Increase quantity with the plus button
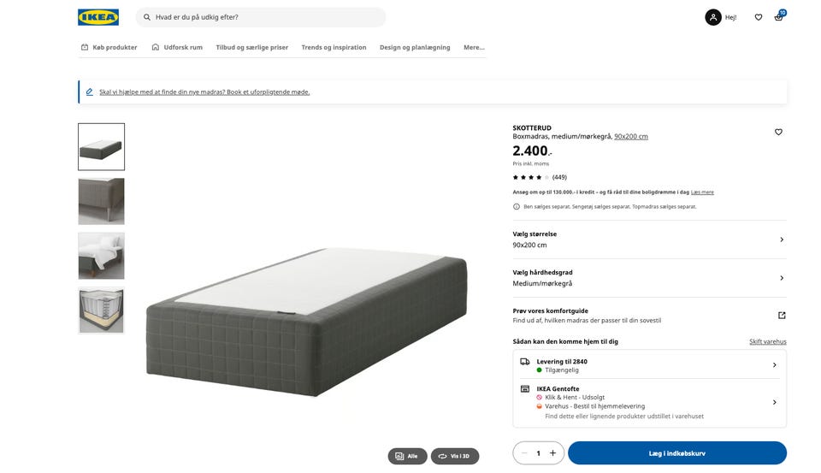The width and height of the screenshot is (821, 473). pyautogui.click(x=552, y=453)
